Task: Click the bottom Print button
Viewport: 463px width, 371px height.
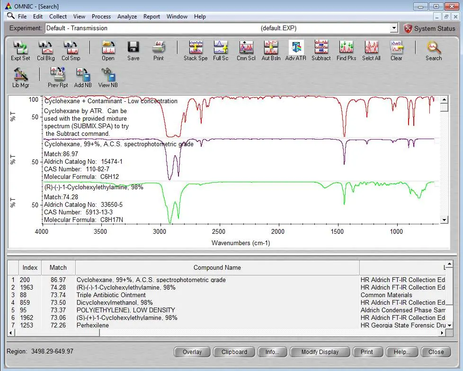Action: coord(367,352)
